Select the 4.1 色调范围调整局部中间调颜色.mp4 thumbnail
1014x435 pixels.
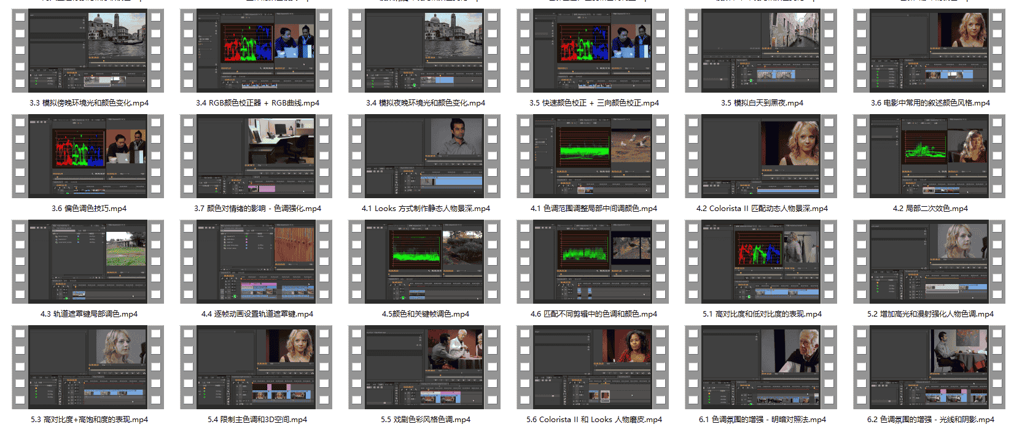click(x=593, y=156)
